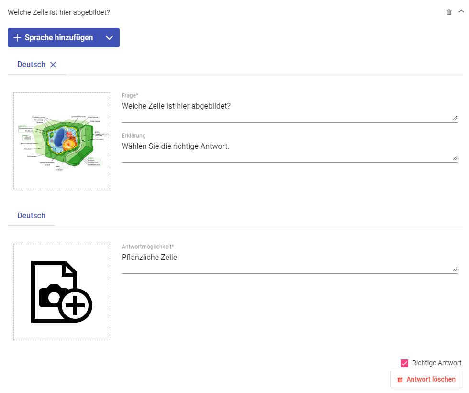Grab the Erklärung field resize handle

click(455, 157)
